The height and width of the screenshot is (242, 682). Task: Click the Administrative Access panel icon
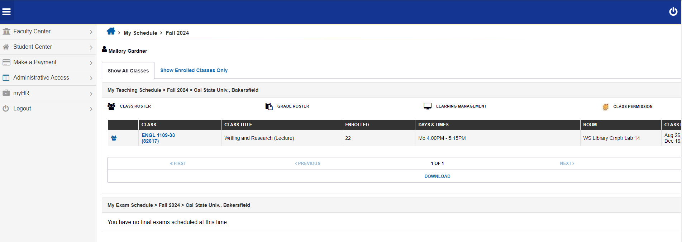coord(6,78)
